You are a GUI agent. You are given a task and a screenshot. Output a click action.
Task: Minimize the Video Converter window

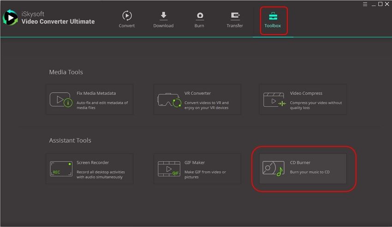point(372,4)
